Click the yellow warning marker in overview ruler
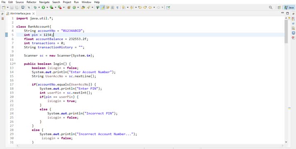The width and height of the screenshot is (296, 149). [x=289, y=108]
